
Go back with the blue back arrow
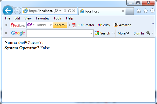coord(8,11)
